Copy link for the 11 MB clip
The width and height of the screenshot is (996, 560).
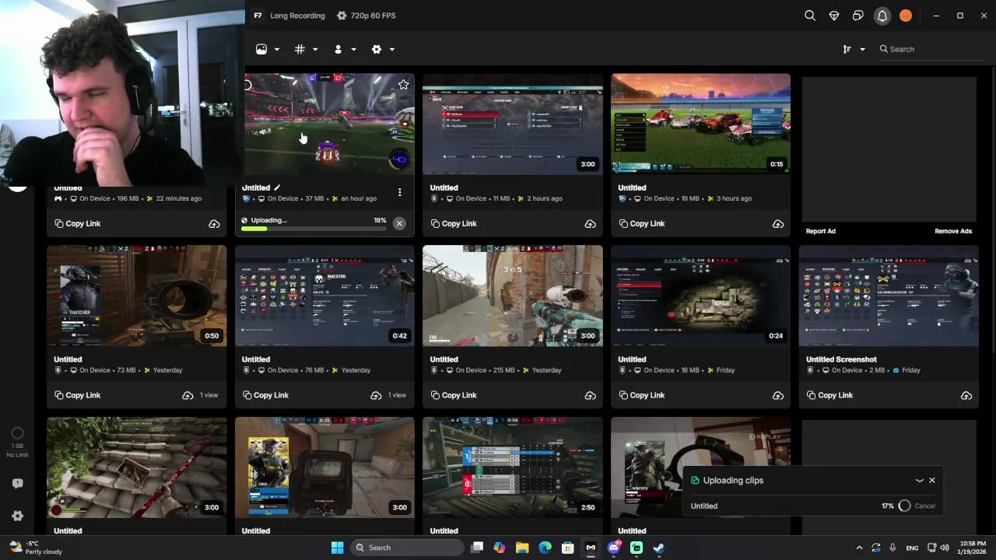pyautogui.click(x=454, y=223)
